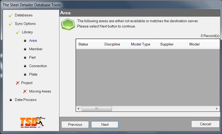Click the Previous button

(x=75, y=124)
